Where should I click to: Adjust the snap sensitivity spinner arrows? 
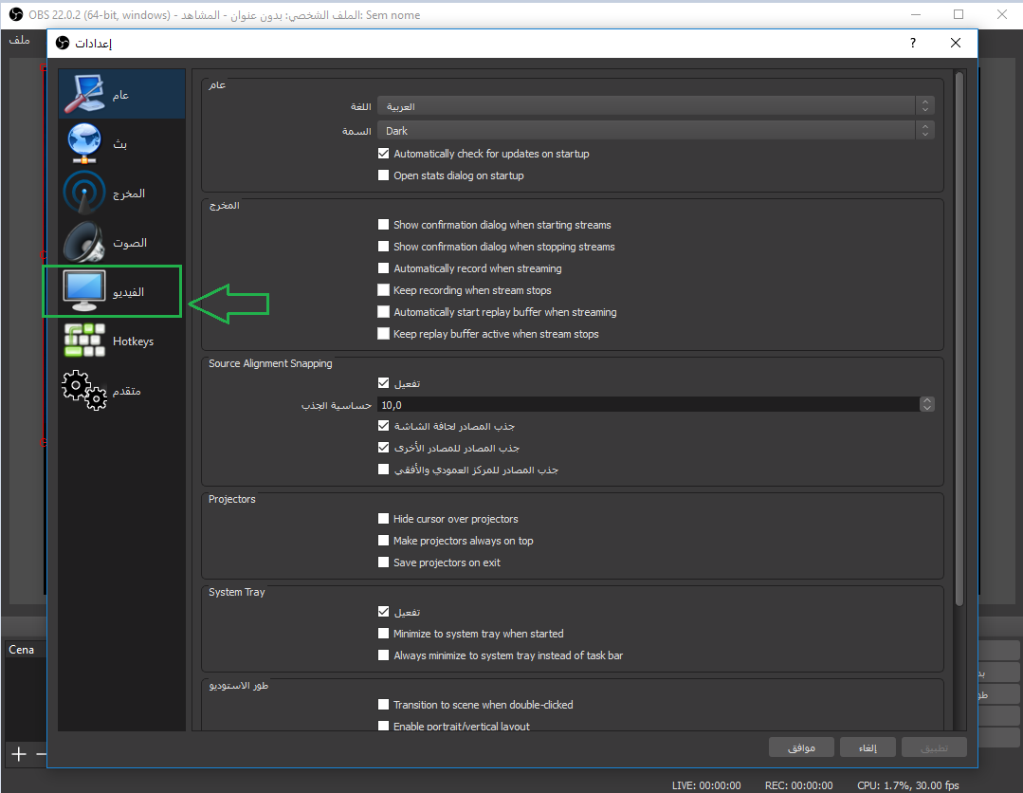pyautogui.click(x=926, y=405)
